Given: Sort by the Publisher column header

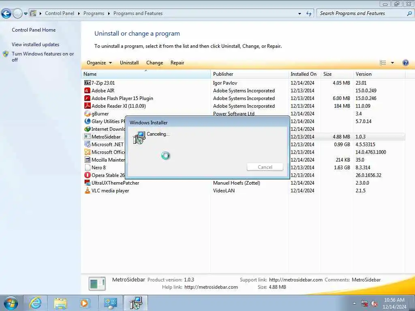Looking at the screenshot, I should click(249, 74).
